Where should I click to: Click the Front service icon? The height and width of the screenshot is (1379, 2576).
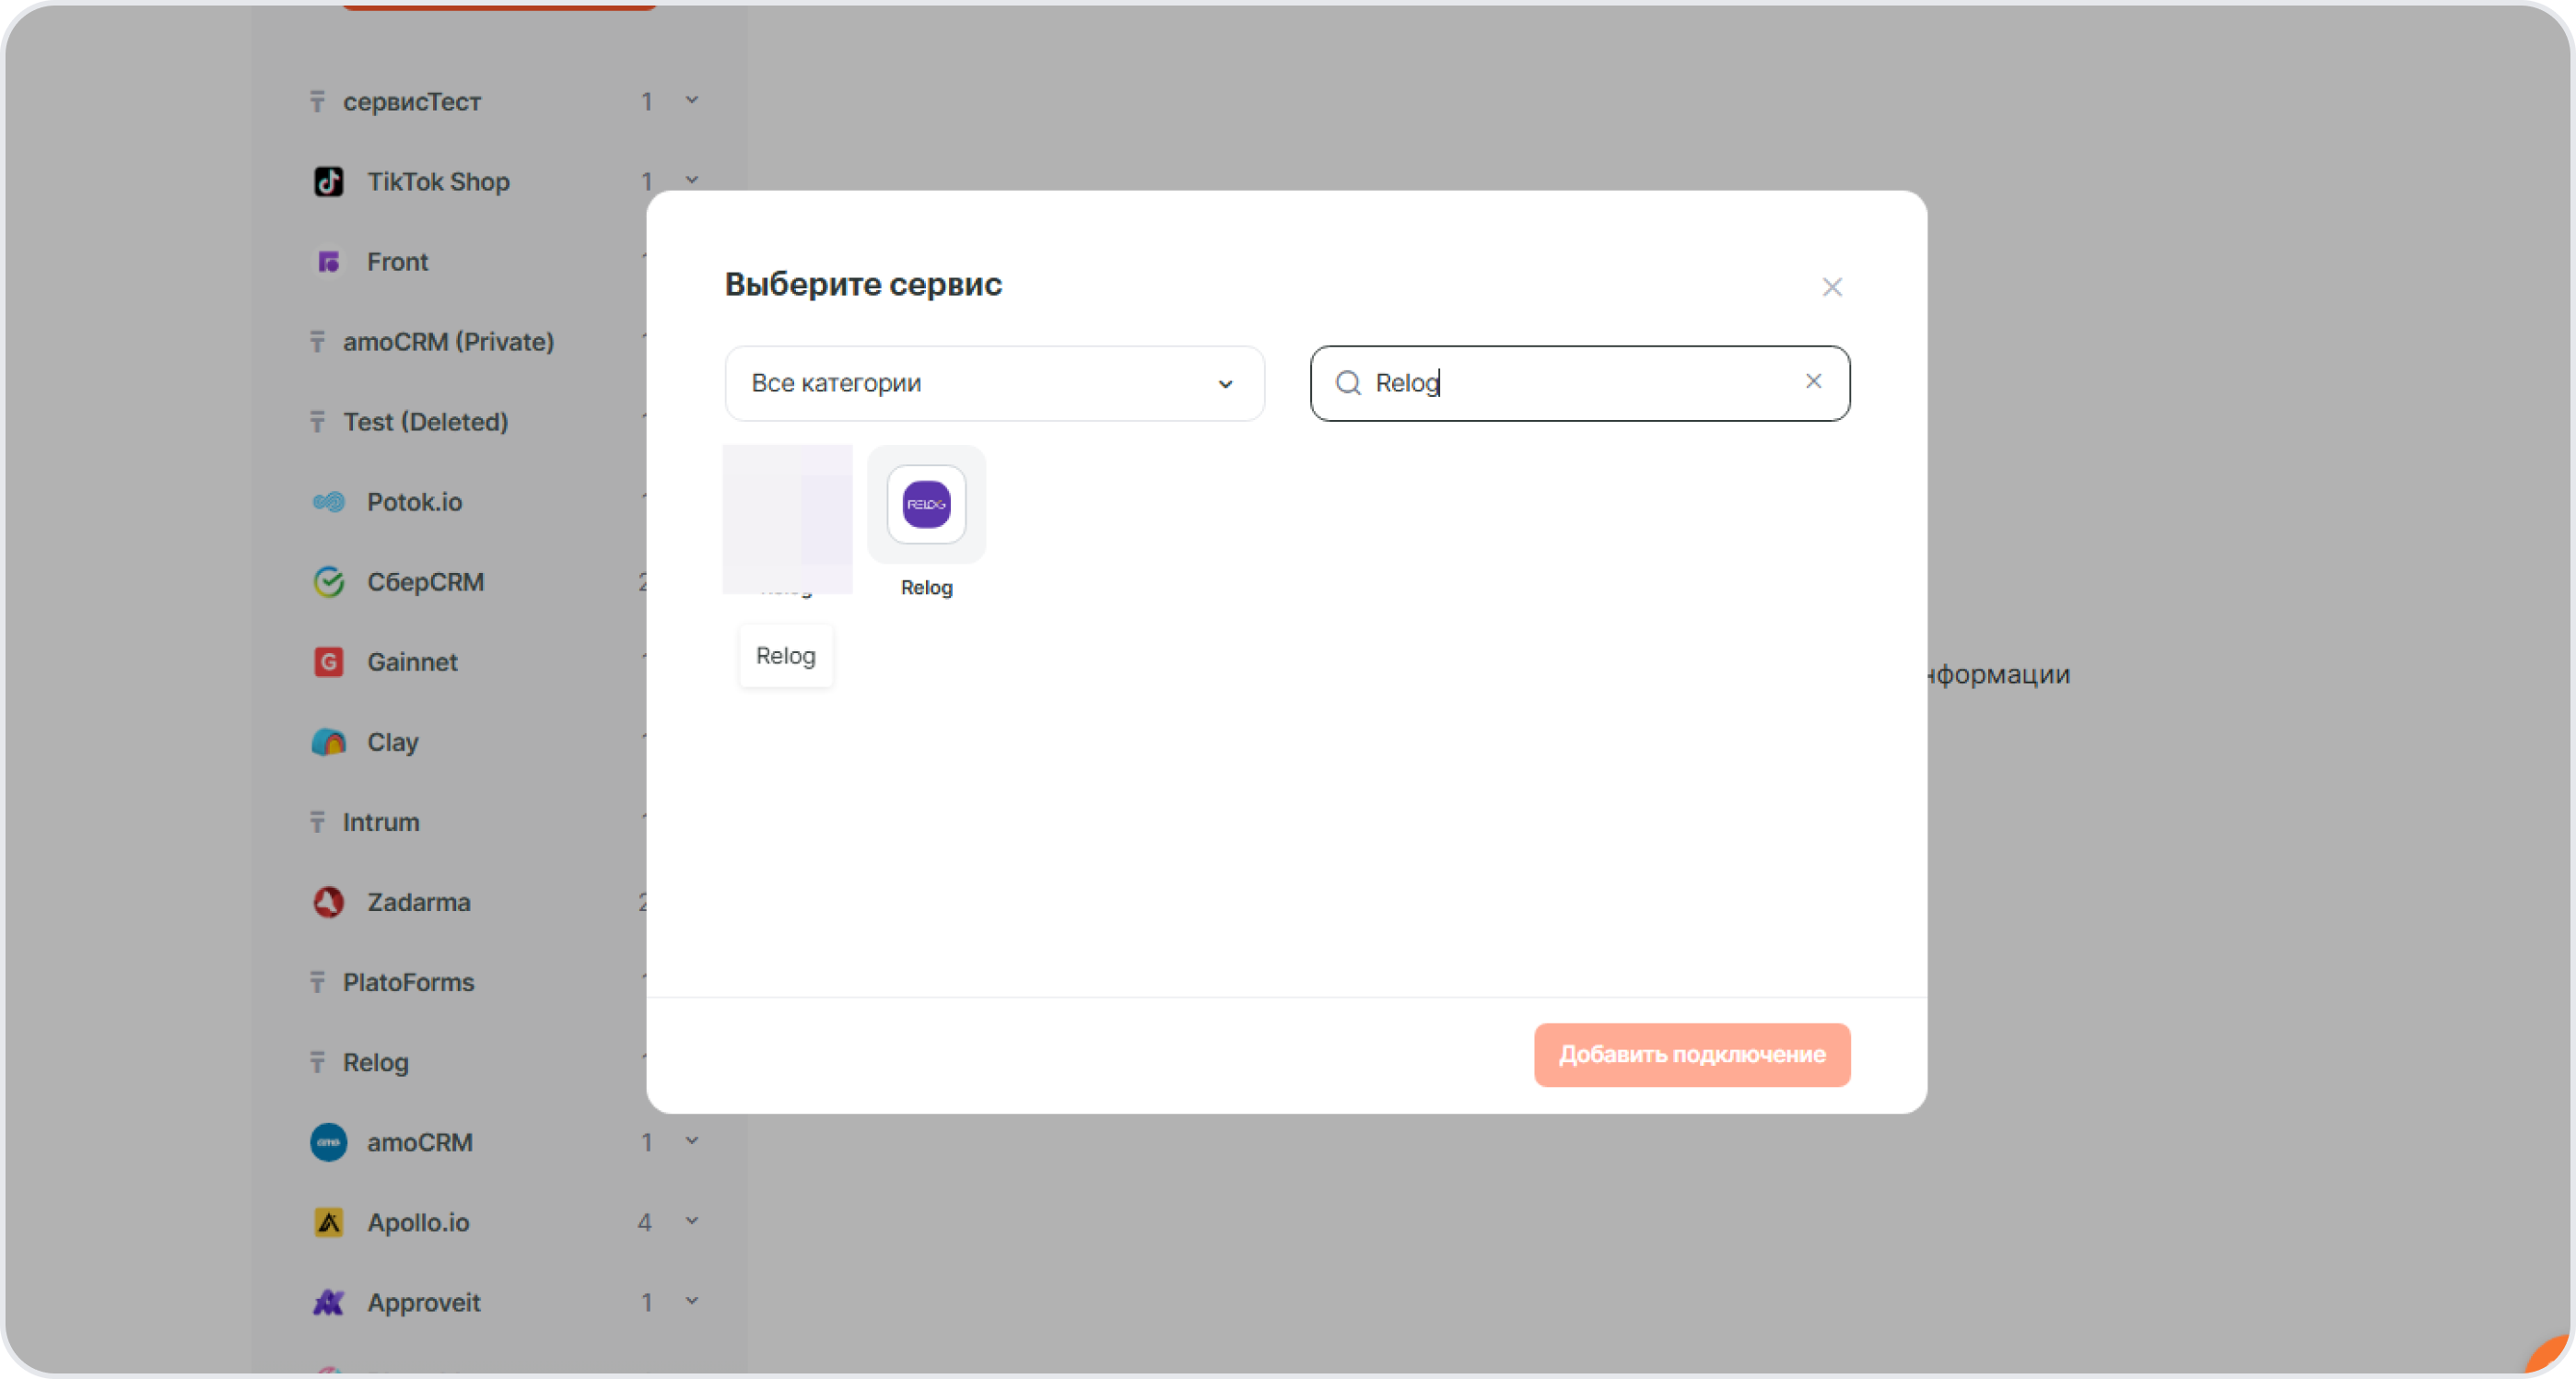coord(328,262)
